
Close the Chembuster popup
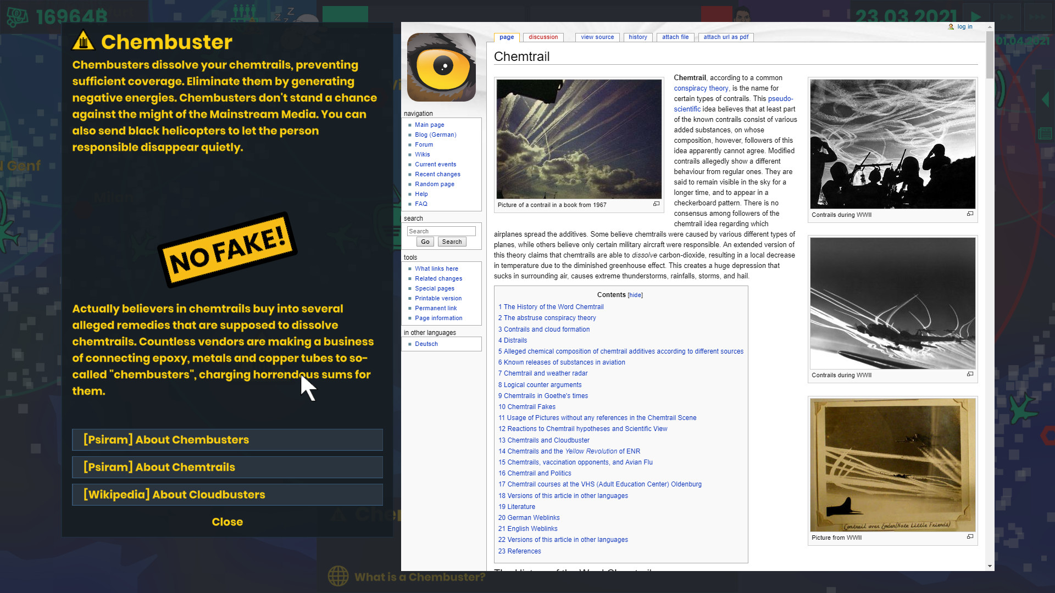pos(227,522)
